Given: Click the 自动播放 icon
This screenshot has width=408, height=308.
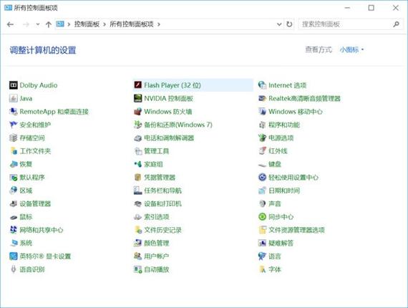Looking at the screenshot, I should pos(137,269).
